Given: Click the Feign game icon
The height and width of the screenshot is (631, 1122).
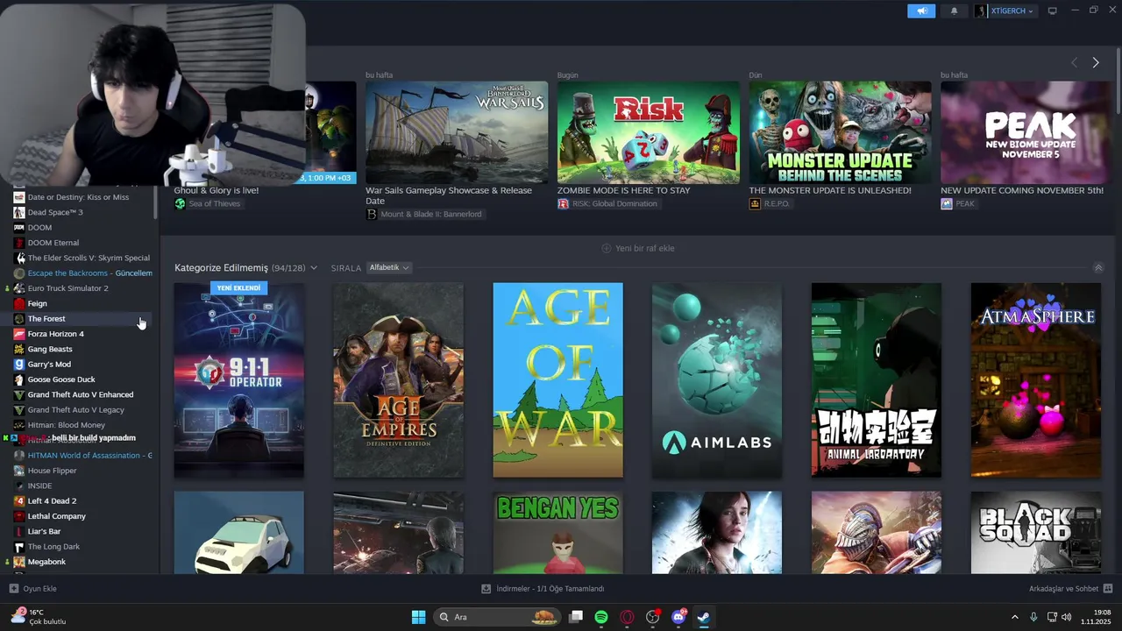Looking at the screenshot, I should coord(19,303).
